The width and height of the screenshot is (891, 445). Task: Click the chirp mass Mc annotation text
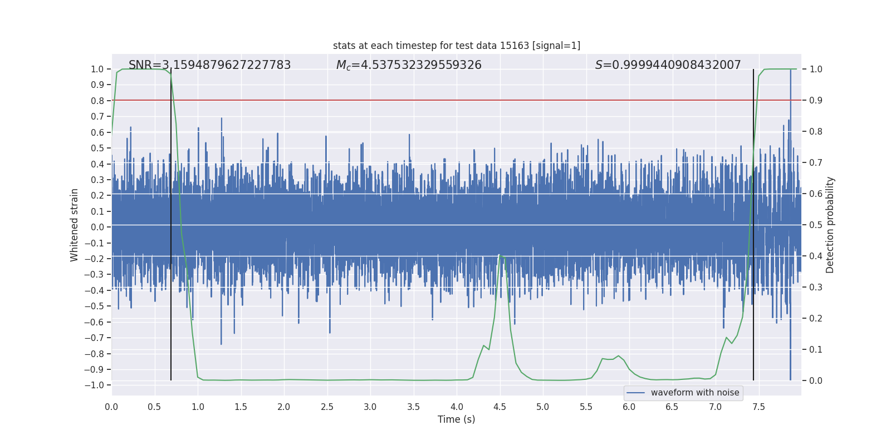[x=408, y=65]
